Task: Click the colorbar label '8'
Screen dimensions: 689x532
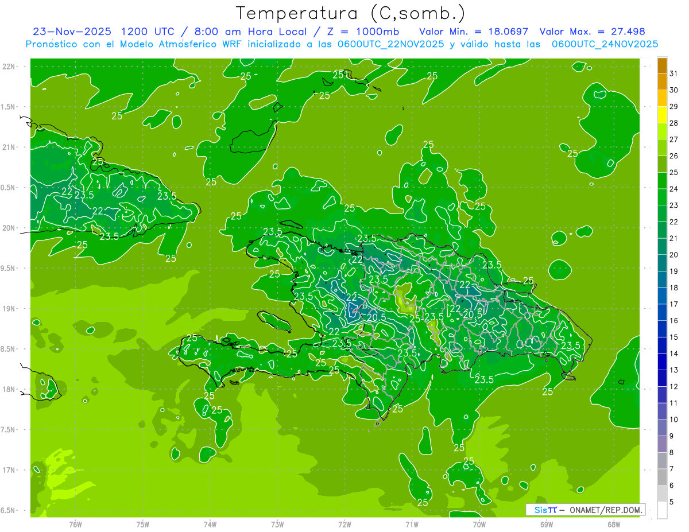Action: pos(672,453)
